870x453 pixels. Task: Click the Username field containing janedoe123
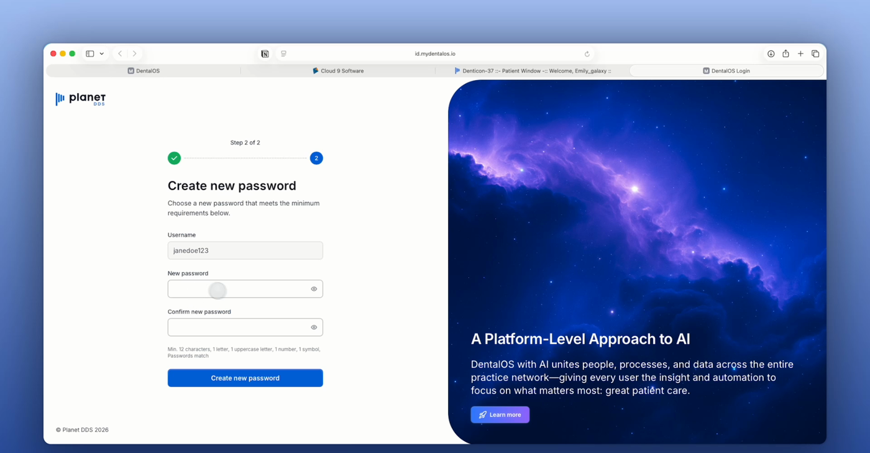coord(245,250)
